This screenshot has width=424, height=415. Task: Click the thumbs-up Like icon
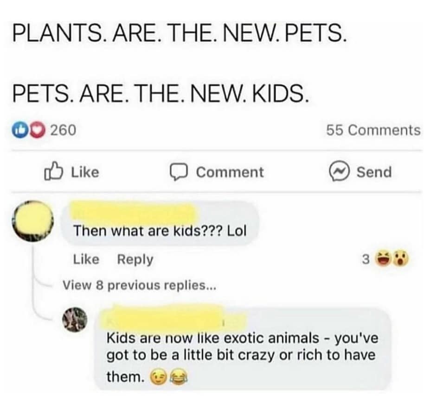[x=52, y=172]
